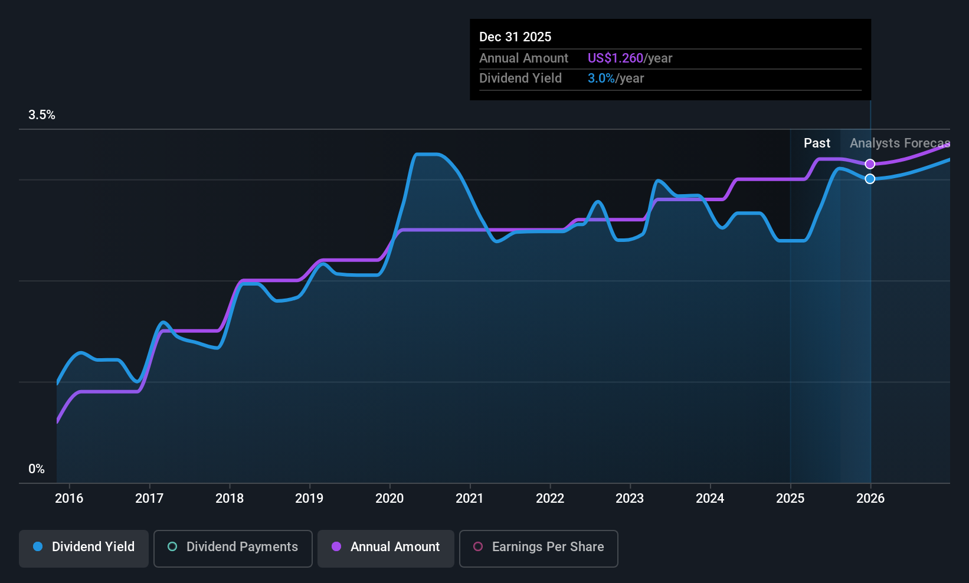This screenshot has width=969, height=583.
Task: Toggle the Dividend Yield legend series
Action: click(x=84, y=548)
